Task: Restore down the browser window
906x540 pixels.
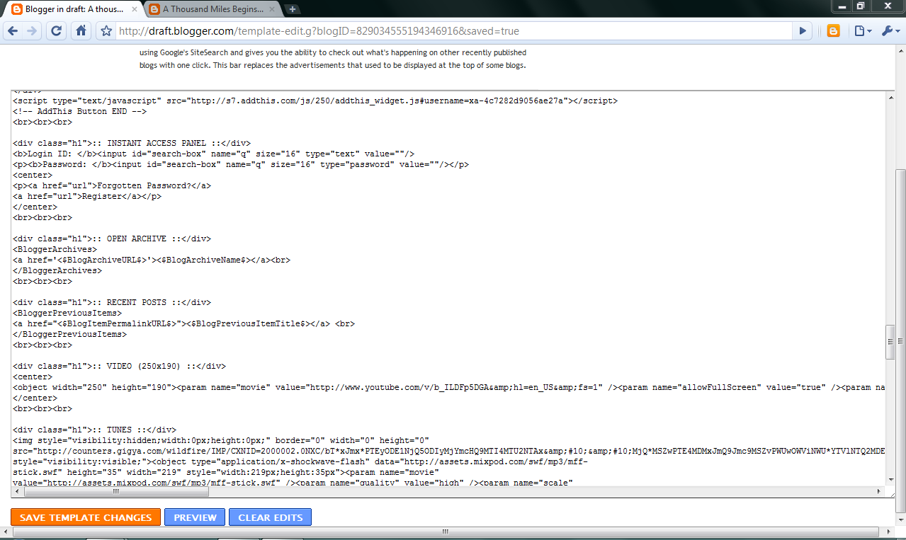Action: coord(861,6)
